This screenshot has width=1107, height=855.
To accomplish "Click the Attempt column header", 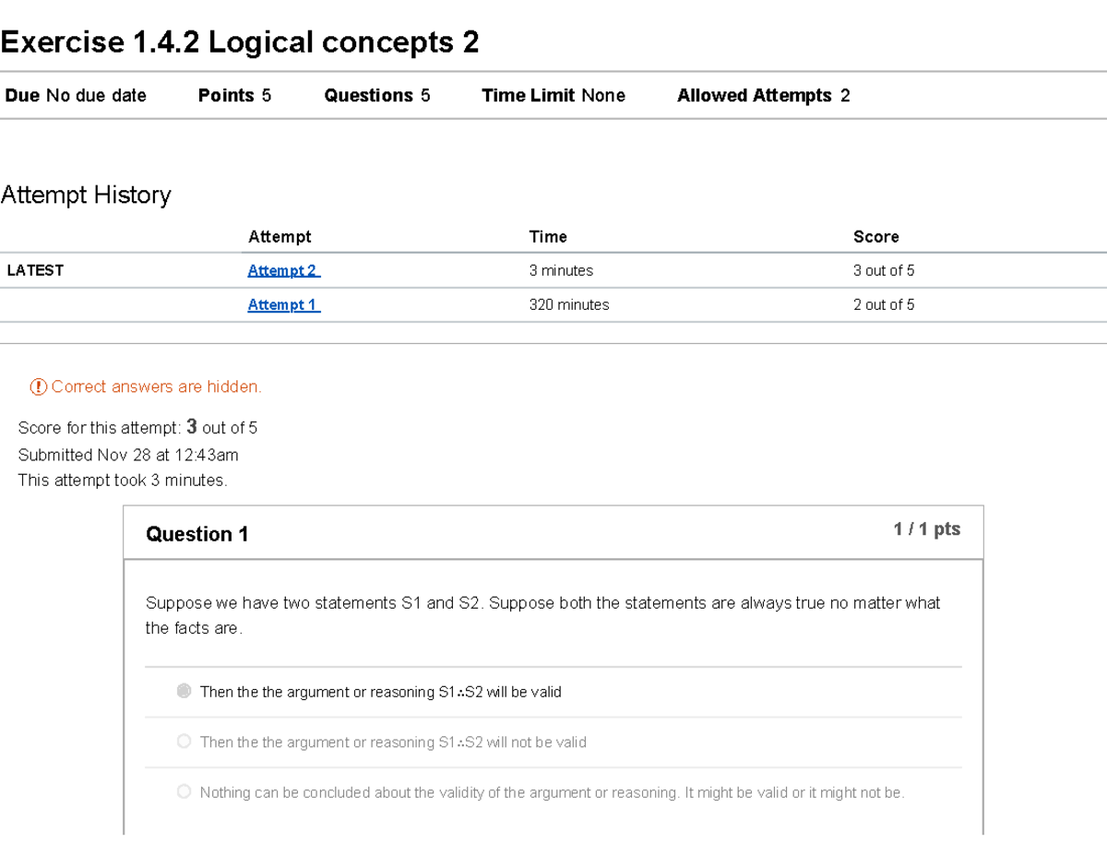I will tap(280, 236).
